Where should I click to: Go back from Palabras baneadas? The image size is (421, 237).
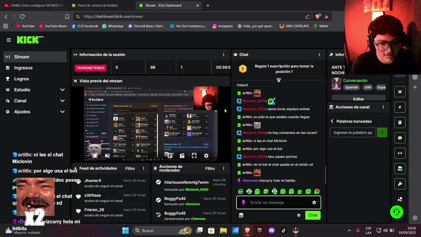(x=332, y=121)
